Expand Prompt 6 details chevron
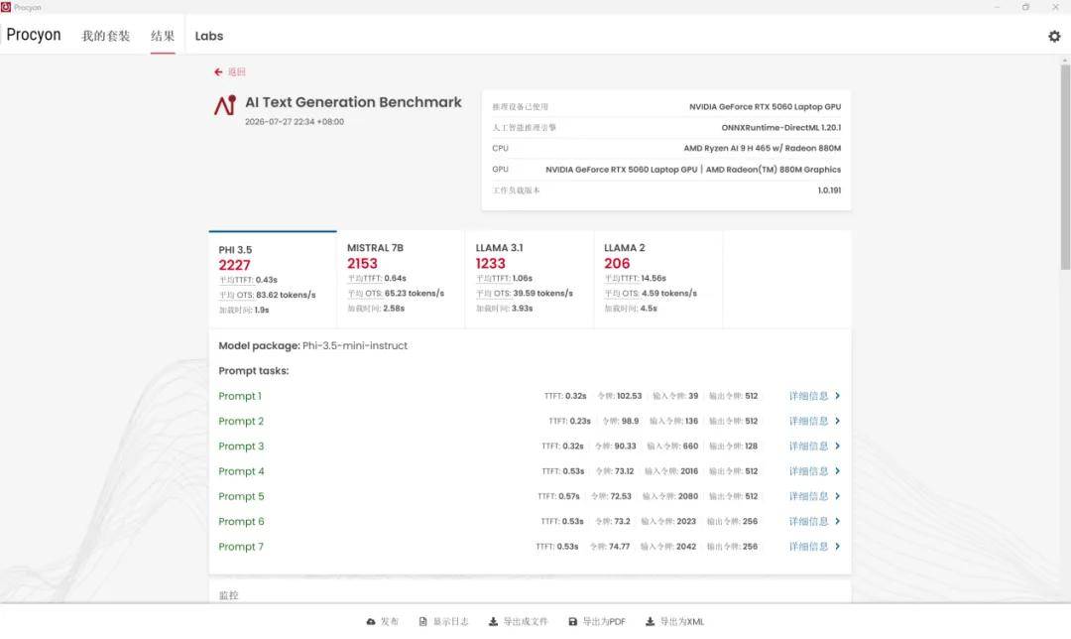1071x639 pixels. tap(837, 522)
